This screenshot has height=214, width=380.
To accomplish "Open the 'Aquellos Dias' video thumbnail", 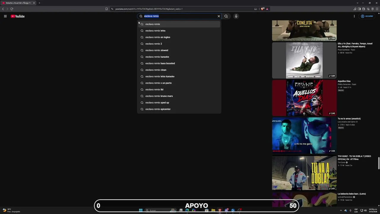I will (304, 98).
